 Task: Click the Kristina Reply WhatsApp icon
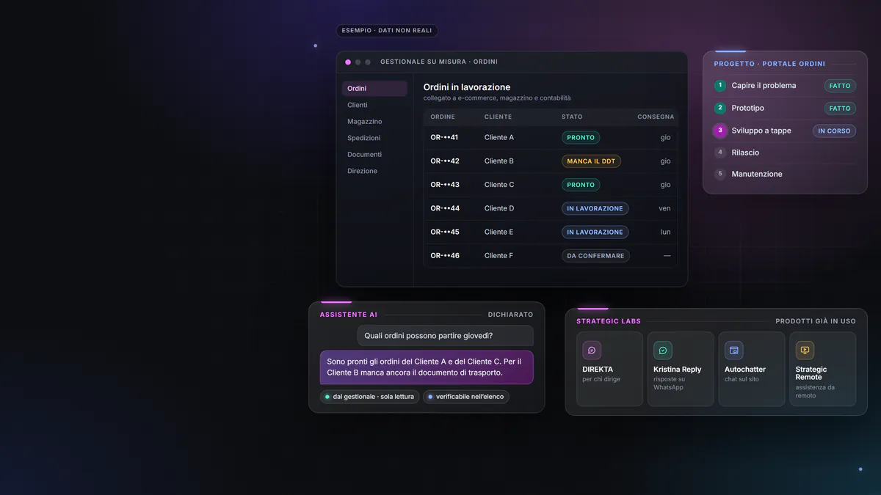[663, 351]
